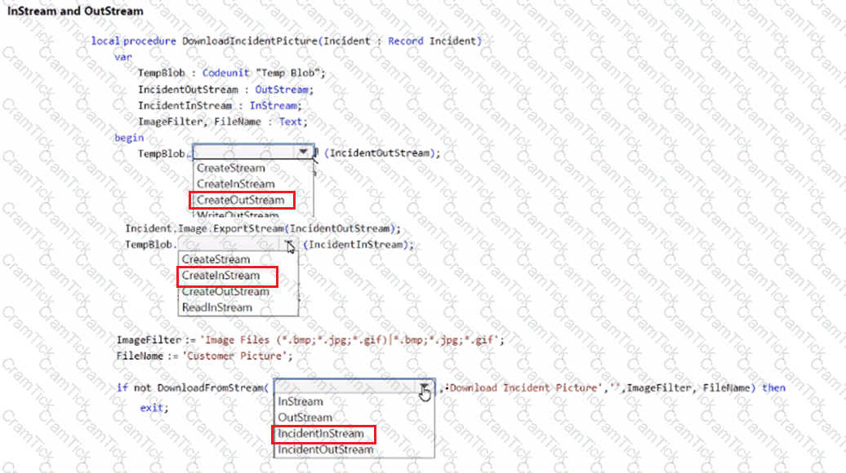
Task: Pick the highlighted IncidentInStream option
Action: point(320,434)
